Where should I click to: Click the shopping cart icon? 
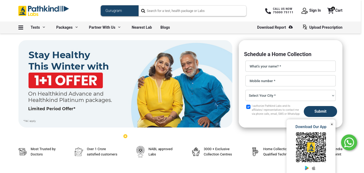click(331, 10)
